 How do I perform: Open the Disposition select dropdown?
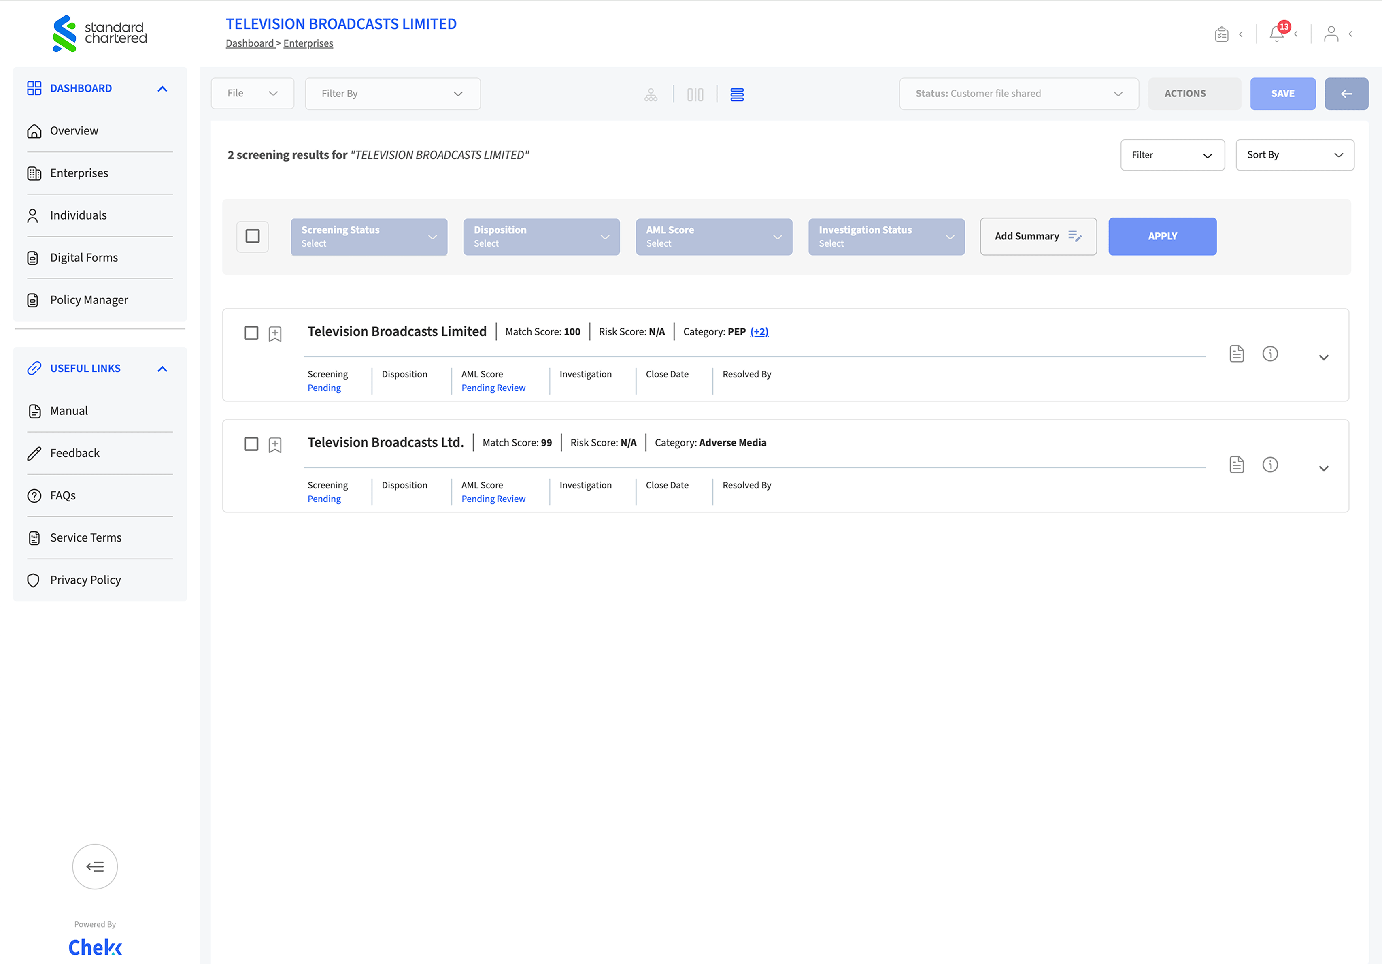pyautogui.click(x=541, y=237)
